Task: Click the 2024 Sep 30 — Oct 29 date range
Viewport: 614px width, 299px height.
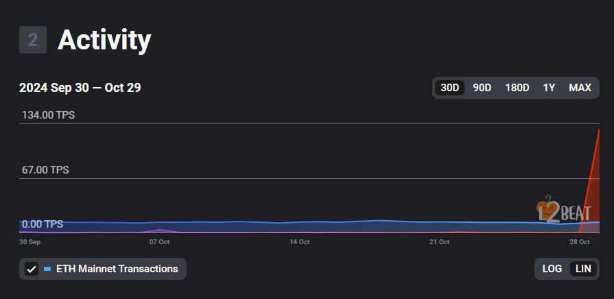Action: click(x=80, y=88)
